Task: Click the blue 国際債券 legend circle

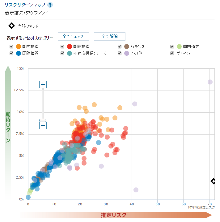Action: click(x=18, y=53)
